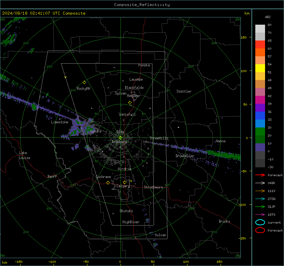The image size is (284, 266).
Task: Click the Hanna town label
Action: (221, 141)
